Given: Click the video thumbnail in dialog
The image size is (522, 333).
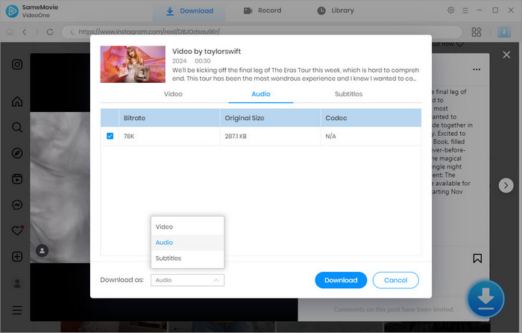Looking at the screenshot, I should tap(133, 64).
